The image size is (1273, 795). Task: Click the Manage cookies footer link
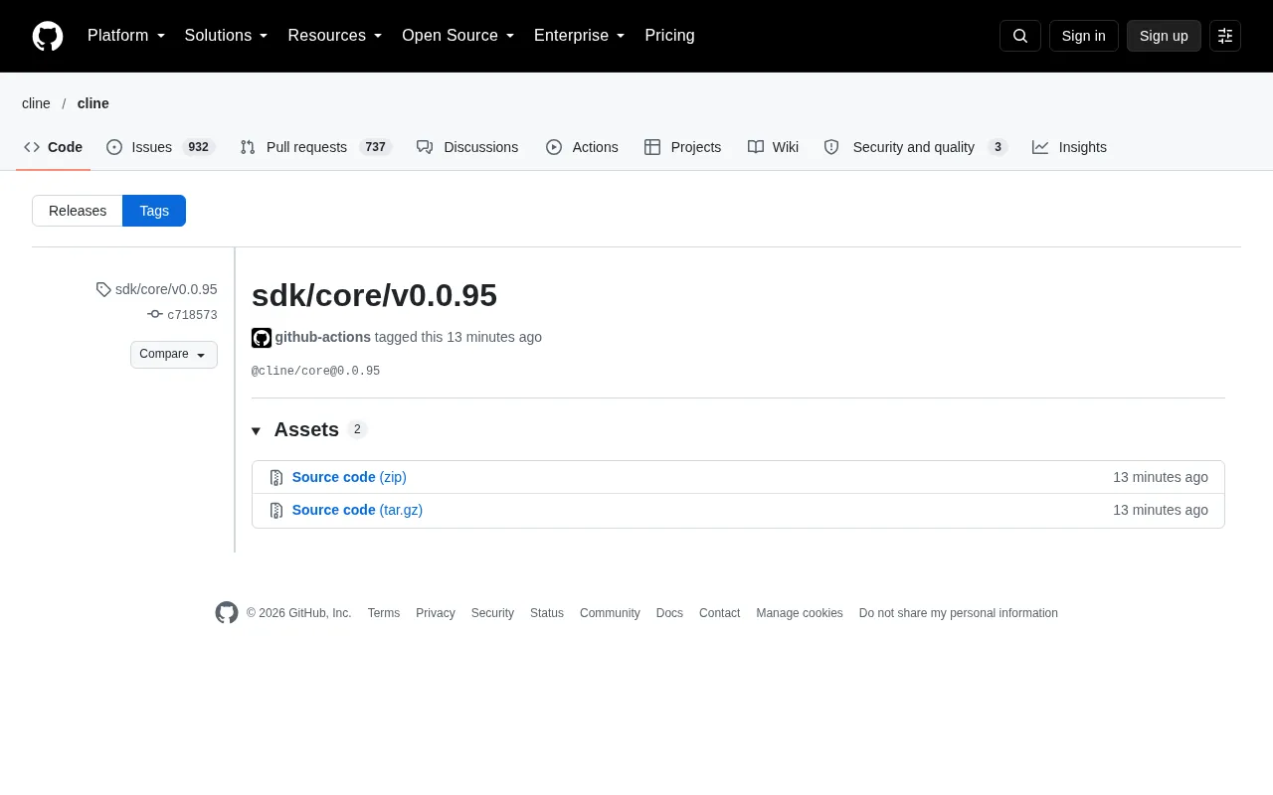(800, 613)
